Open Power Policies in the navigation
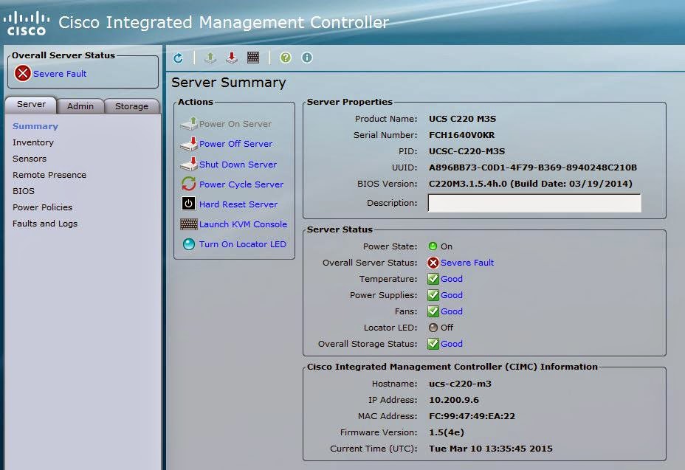685x470 pixels. click(42, 207)
